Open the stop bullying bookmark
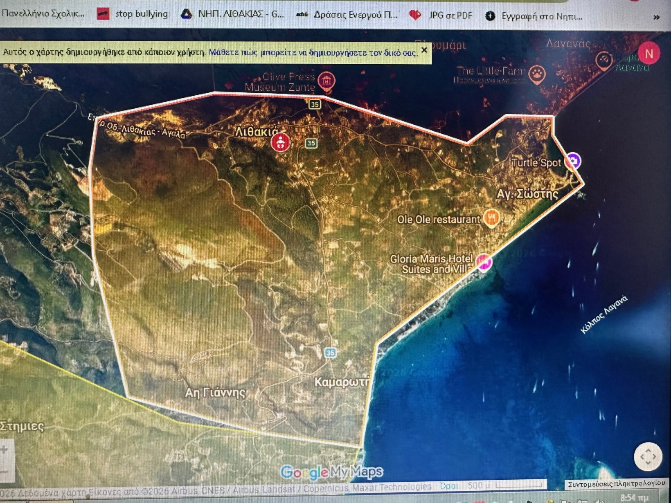671x503 pixels. point(133,14)
